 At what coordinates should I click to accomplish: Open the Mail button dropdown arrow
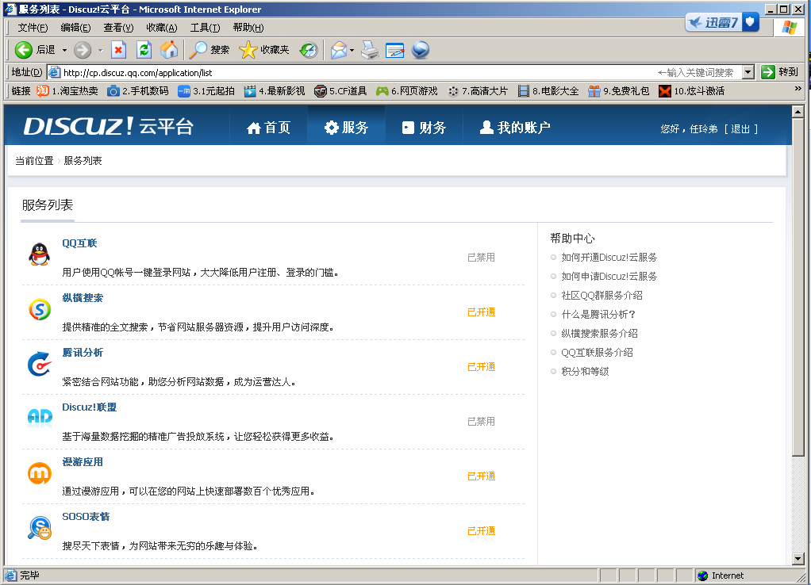352,50
